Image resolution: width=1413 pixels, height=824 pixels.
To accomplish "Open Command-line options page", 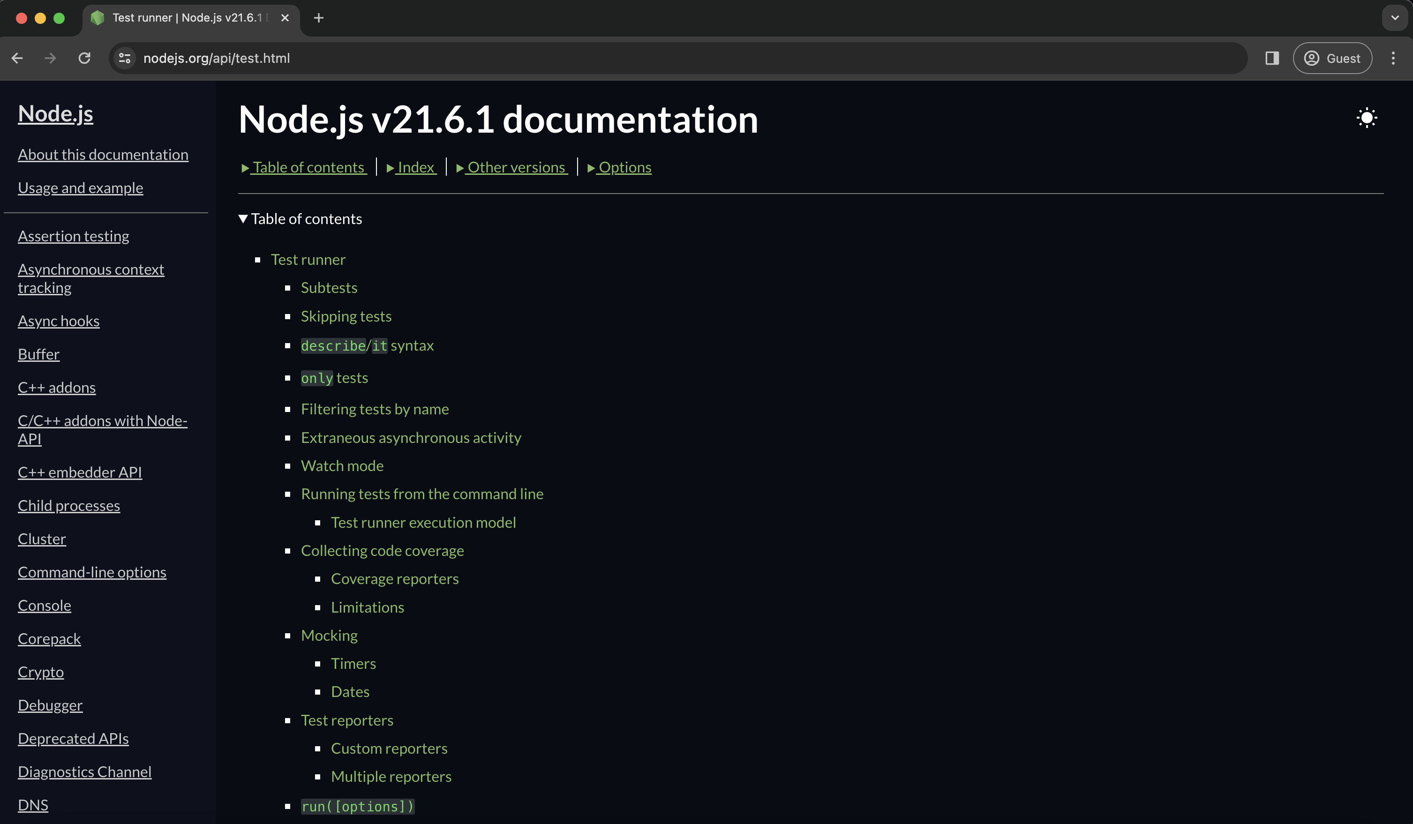I will (92, 572).
